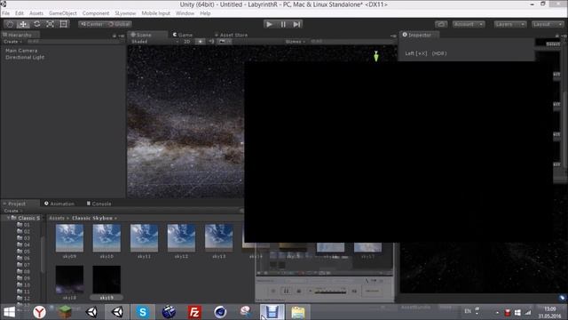Select the sky09 material thumbnail
The image size is (568, 320).
(69, 238)
